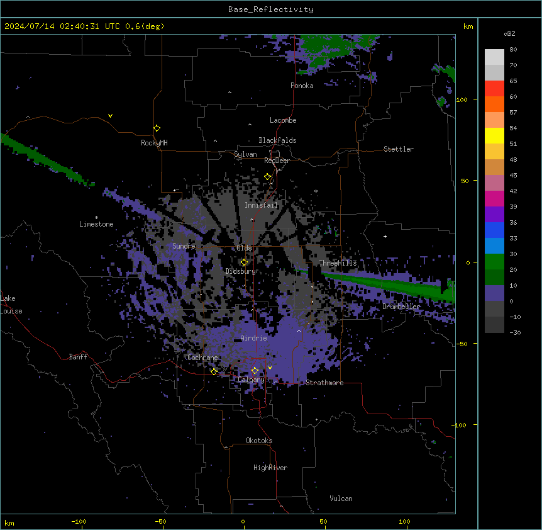
Task: Click the Calgary label
Action: [x=251, y=380]
